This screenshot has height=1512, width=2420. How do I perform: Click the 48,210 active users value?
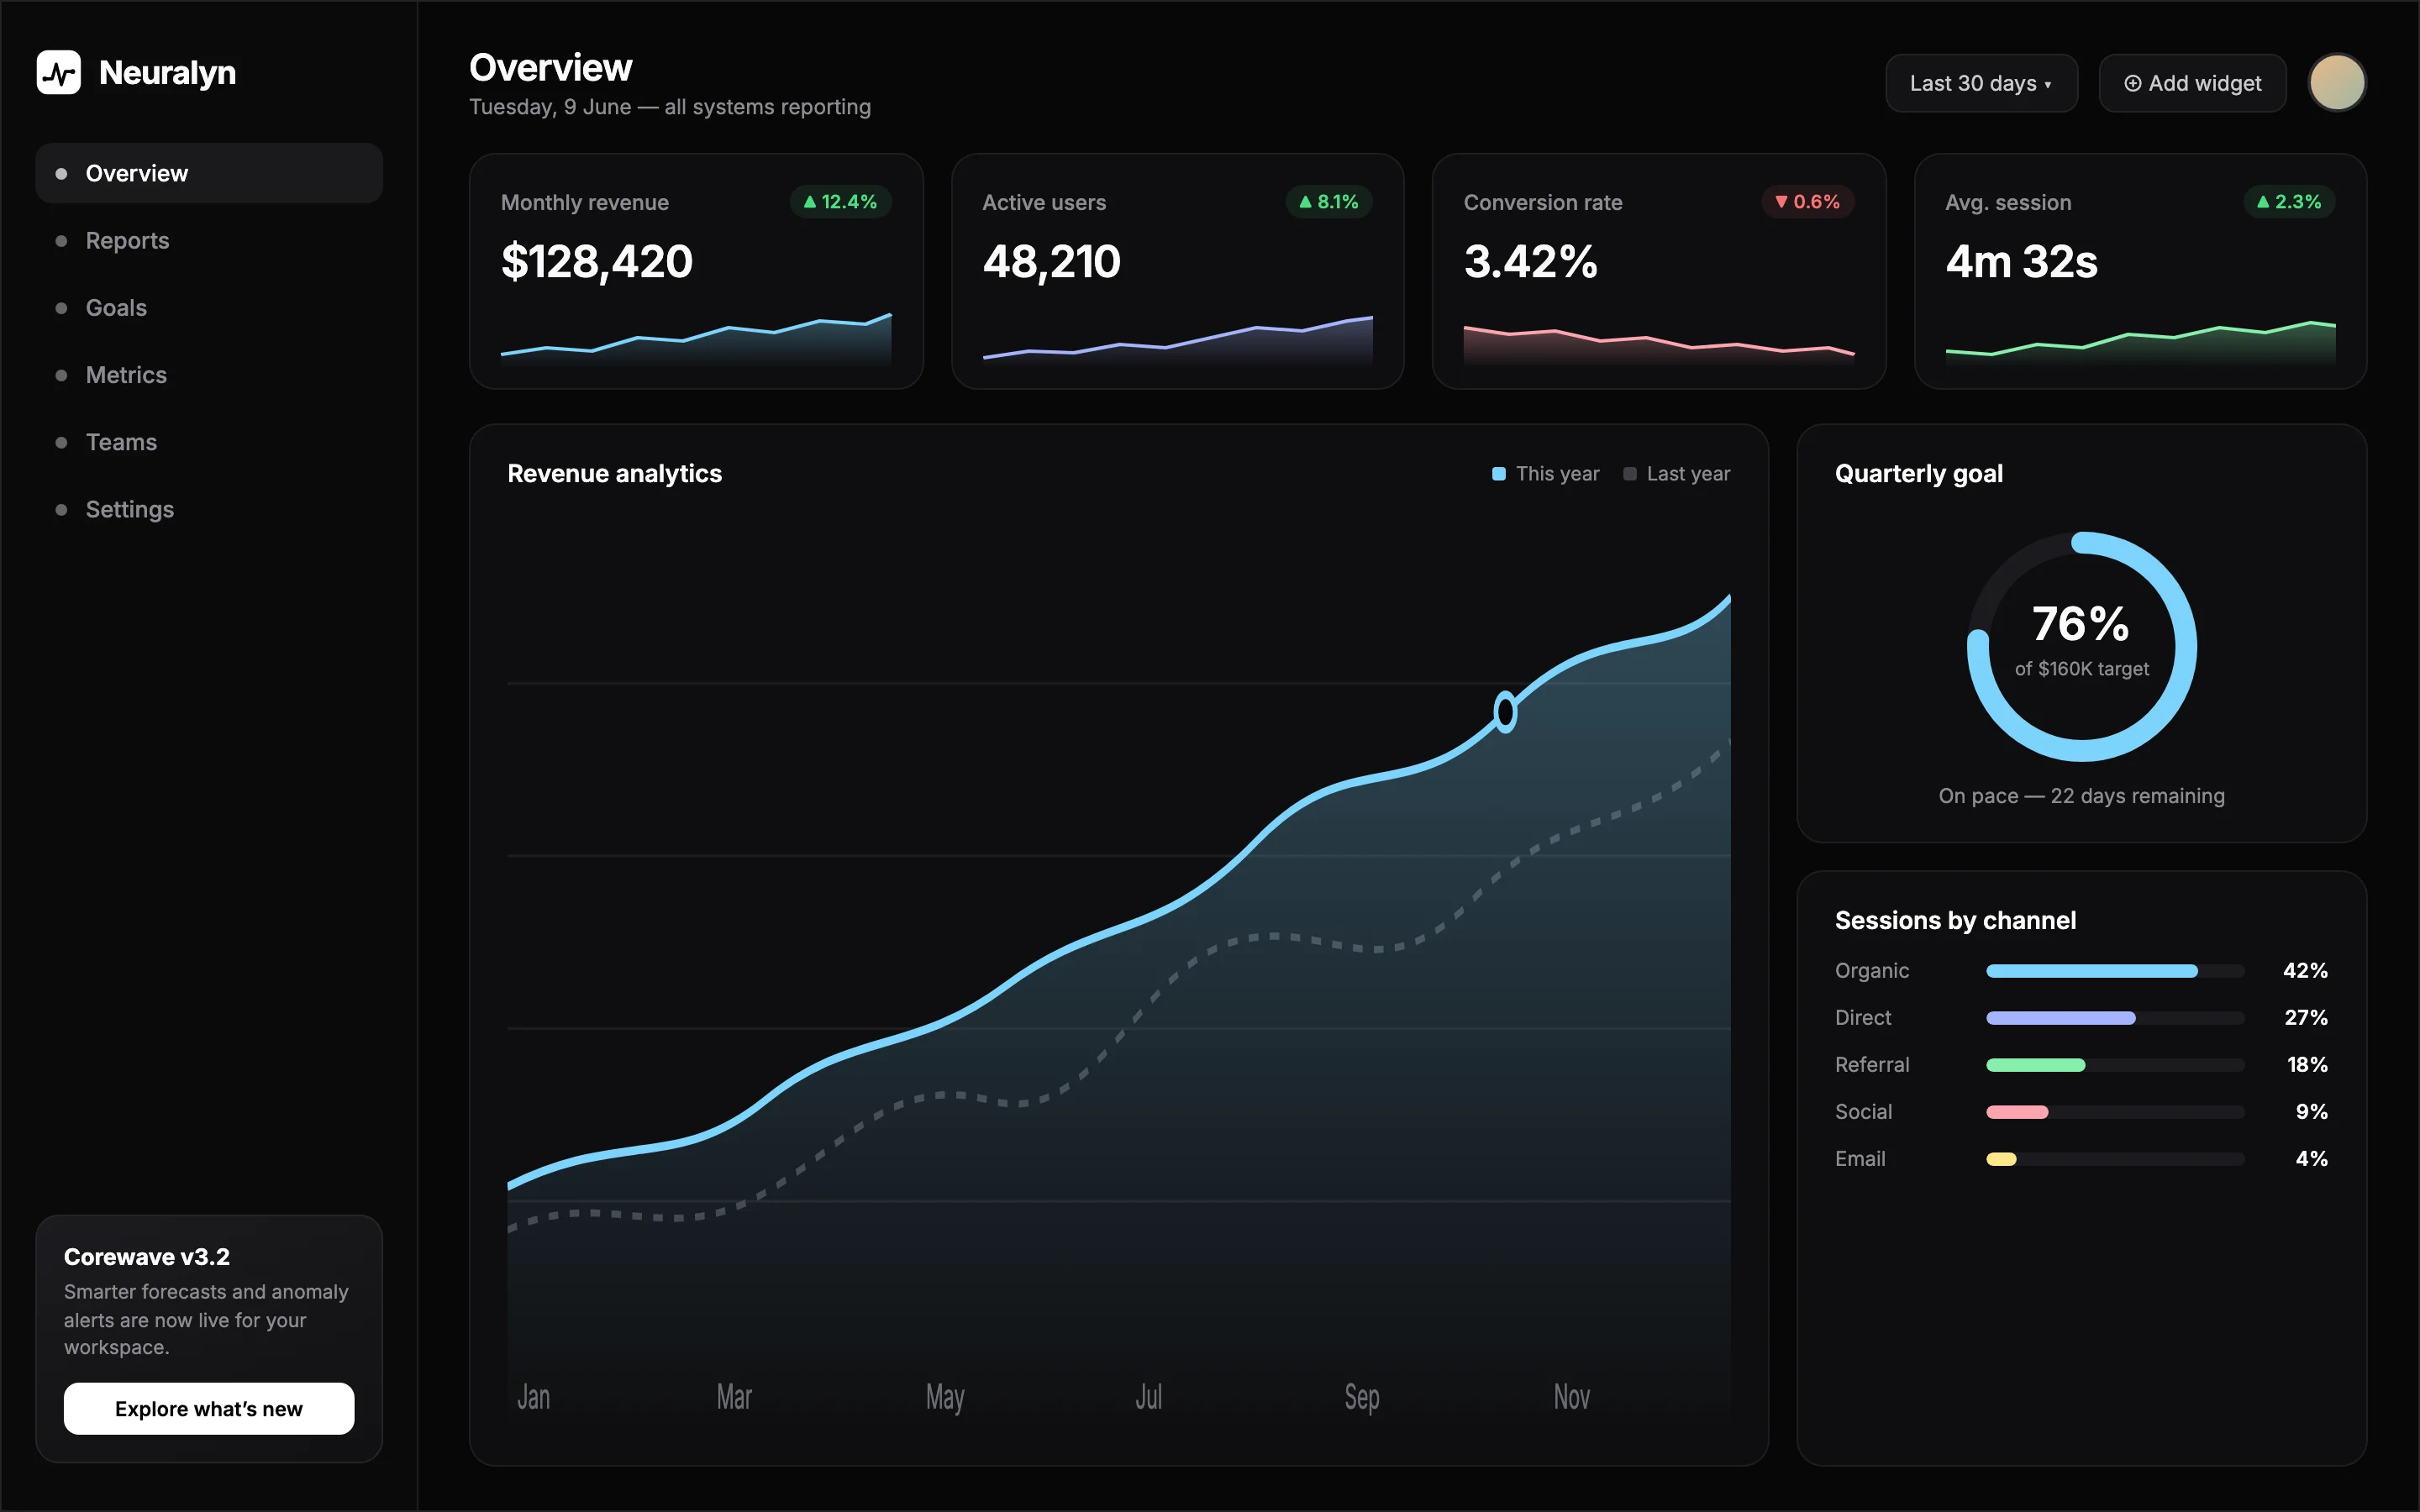pyautogui.click(x=1051, y=262)
